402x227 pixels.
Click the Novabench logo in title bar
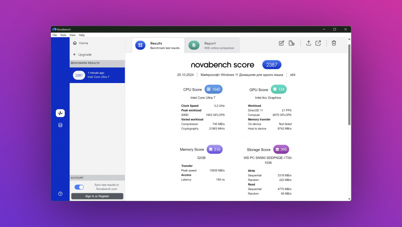pos(54,29)
